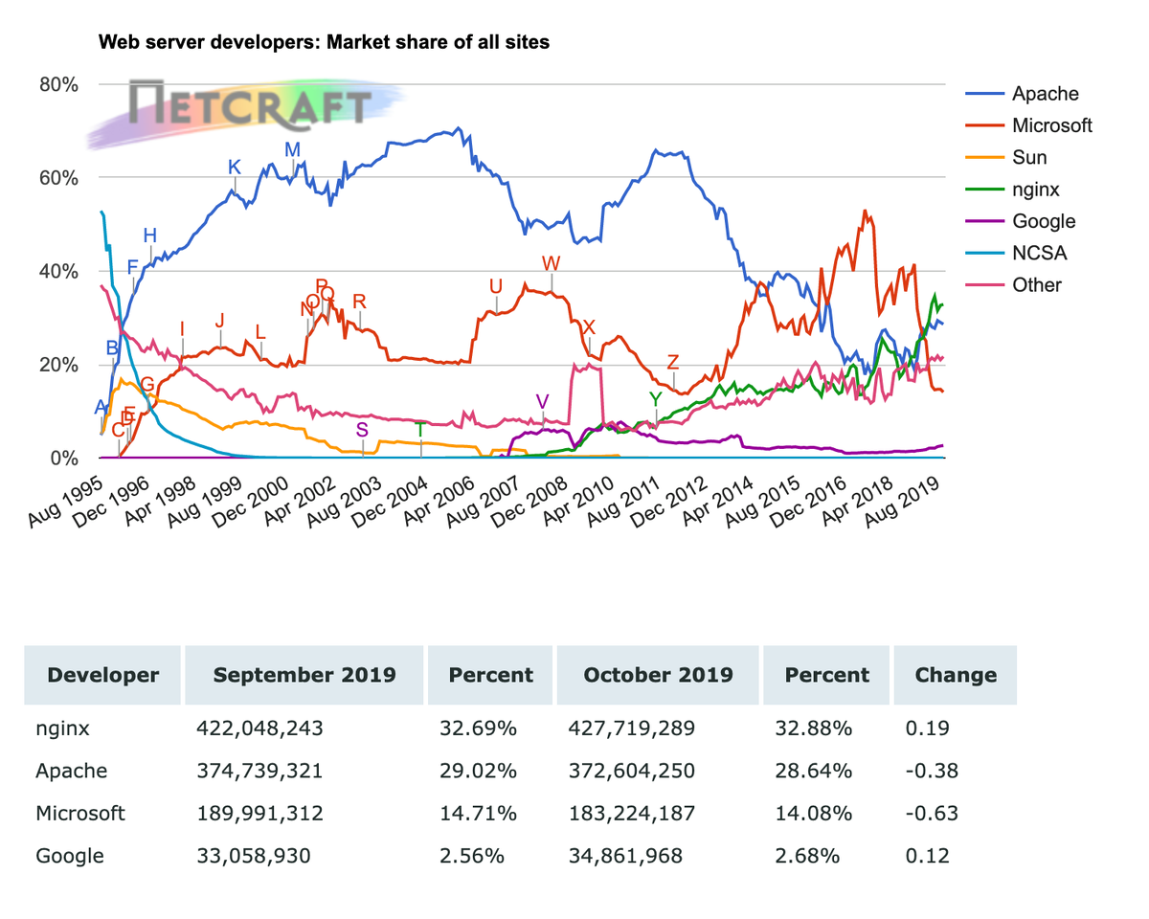Click the Developer column header
The width and height of the screenshot is (1149, 919).
103,675
